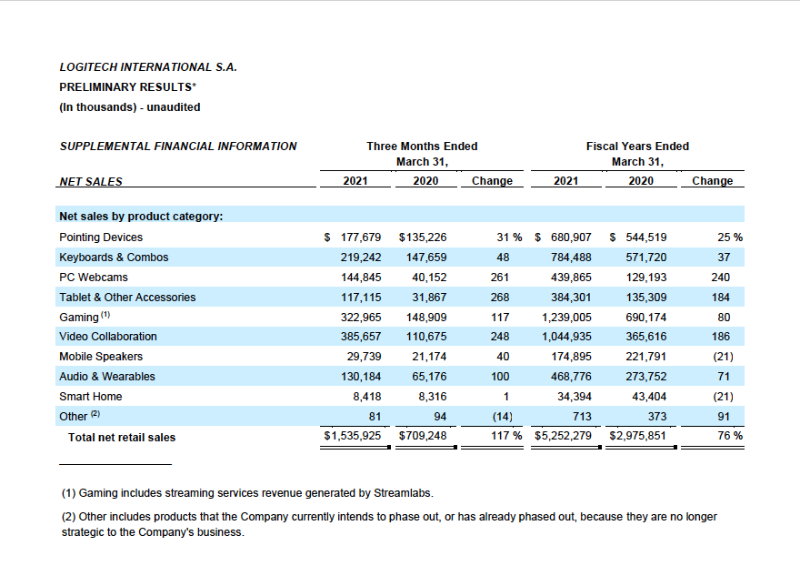Select the value 784,488
The width and height of the screenshot is (800, 576).
[x=571, y=258]
